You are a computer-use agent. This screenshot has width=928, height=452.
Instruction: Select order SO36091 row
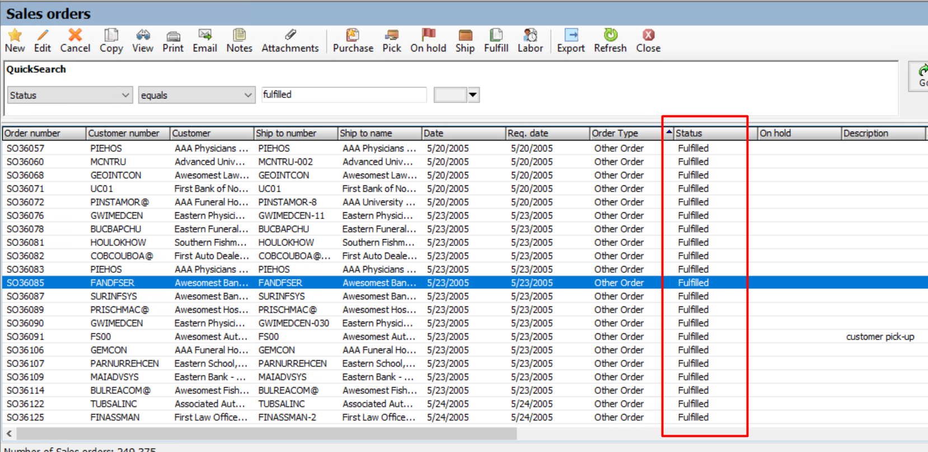coord(464,337)
